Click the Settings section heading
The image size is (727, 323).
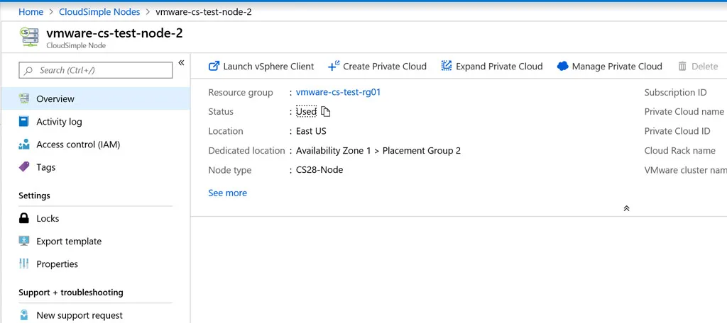coord(34,195)
